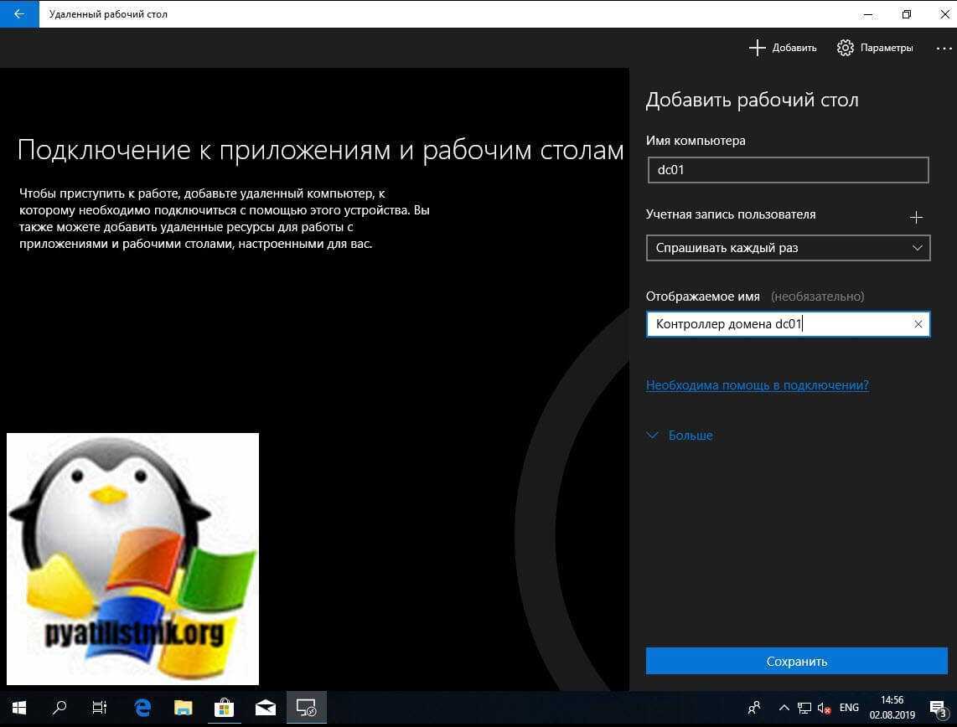The width and height of the screenshot is (957, 727).
Task: Click Task View icon on taskbar
Action: point(100,708)
